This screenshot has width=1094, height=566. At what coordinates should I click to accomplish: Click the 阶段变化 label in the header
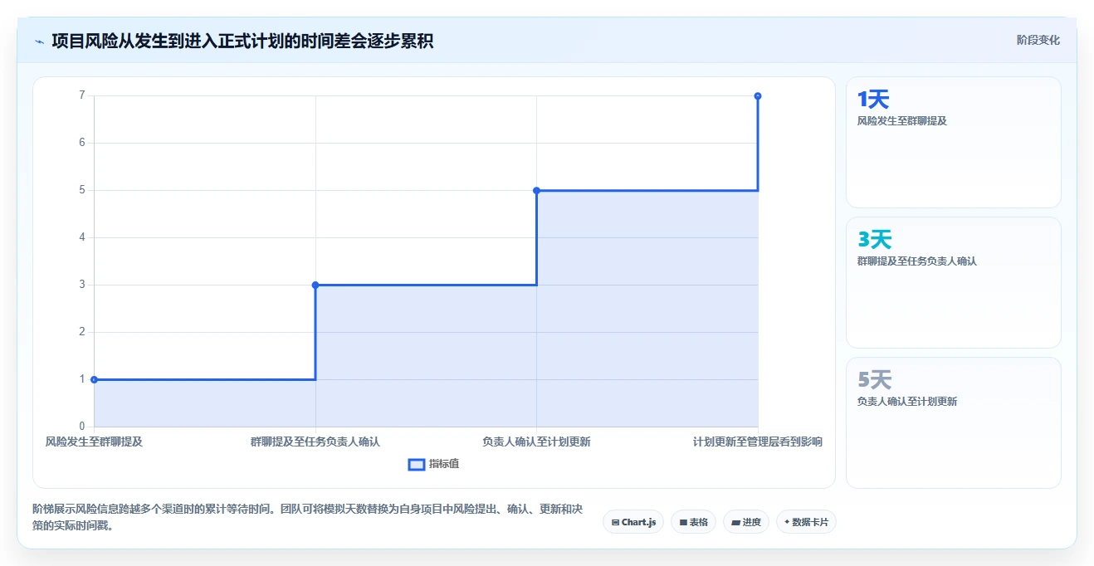coord(1038,40)
